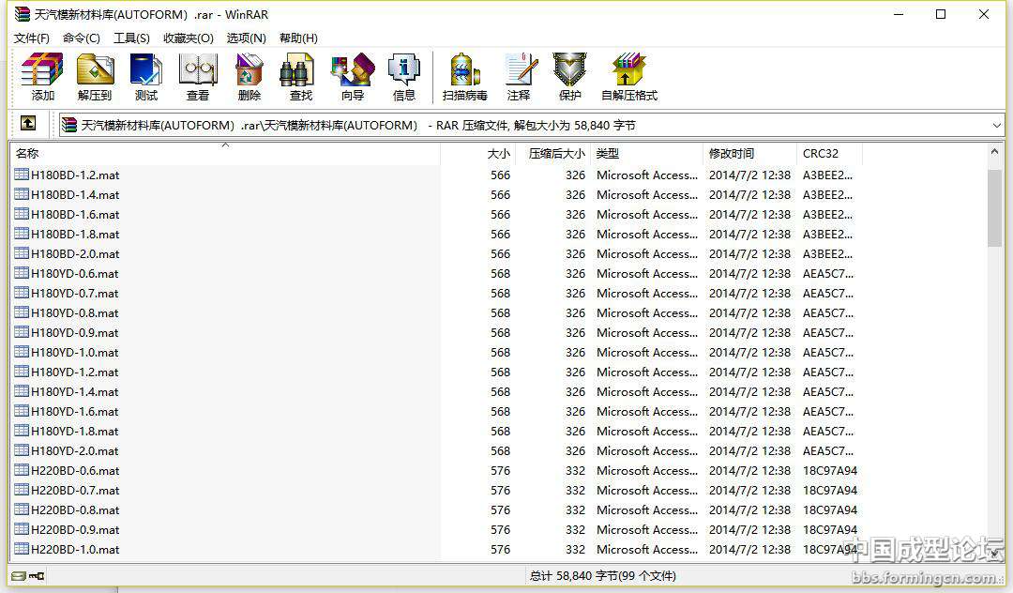Launch the Wizard (向导) tool
The width and height of the screenshot is (1013, 593).
tap(352, 77)
